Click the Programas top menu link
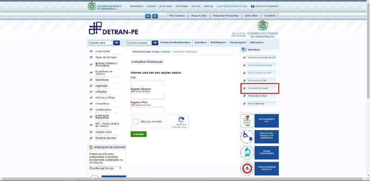 (x=182, y=6)
